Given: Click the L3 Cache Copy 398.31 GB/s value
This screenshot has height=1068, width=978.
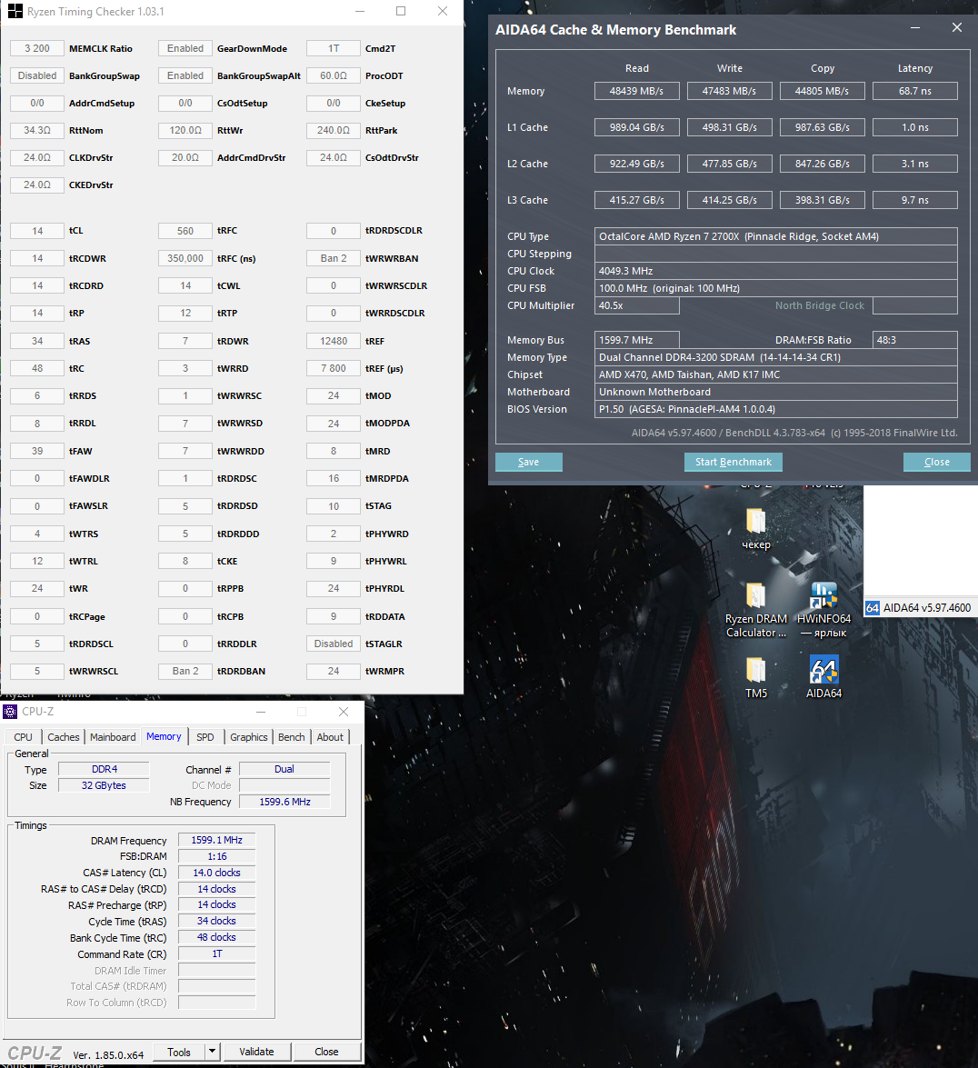Looking at the screenshot, I should click(822, 200).
